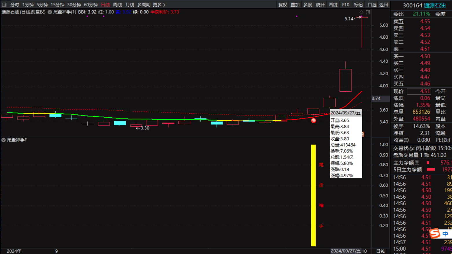Select the 分时 intraday tab
The height and width of the screenshot is (254, 452).
pyautogui.click(x=14, y=5)
